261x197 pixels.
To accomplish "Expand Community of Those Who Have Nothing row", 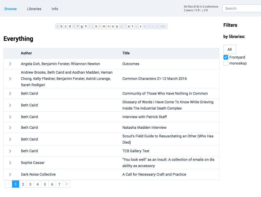I will [x=10, y=93].
